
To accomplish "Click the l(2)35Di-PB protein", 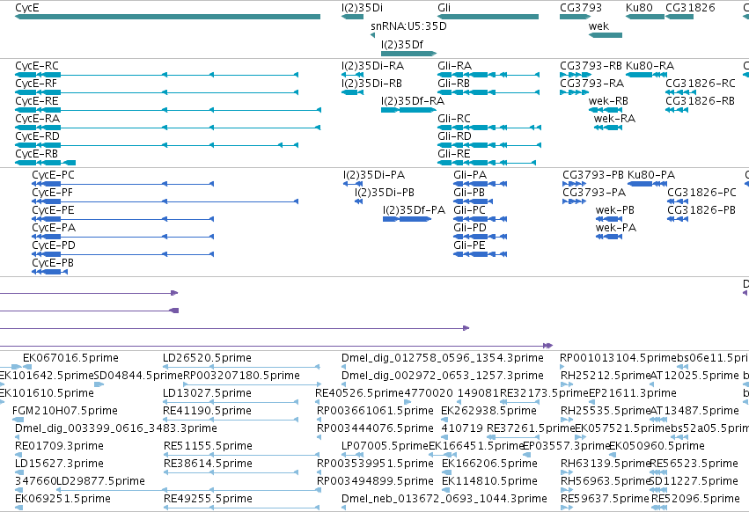I will (359, 201).
